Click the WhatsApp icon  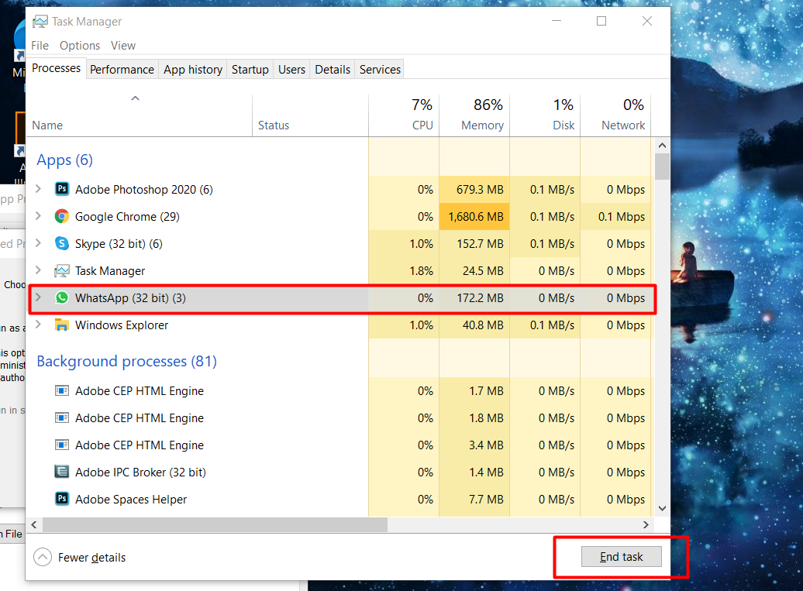click(62, 297)
